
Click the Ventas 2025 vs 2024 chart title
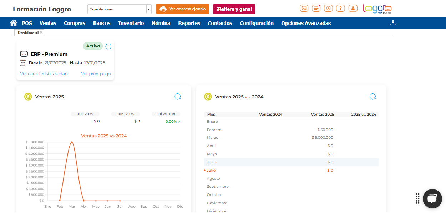(104, 136)
